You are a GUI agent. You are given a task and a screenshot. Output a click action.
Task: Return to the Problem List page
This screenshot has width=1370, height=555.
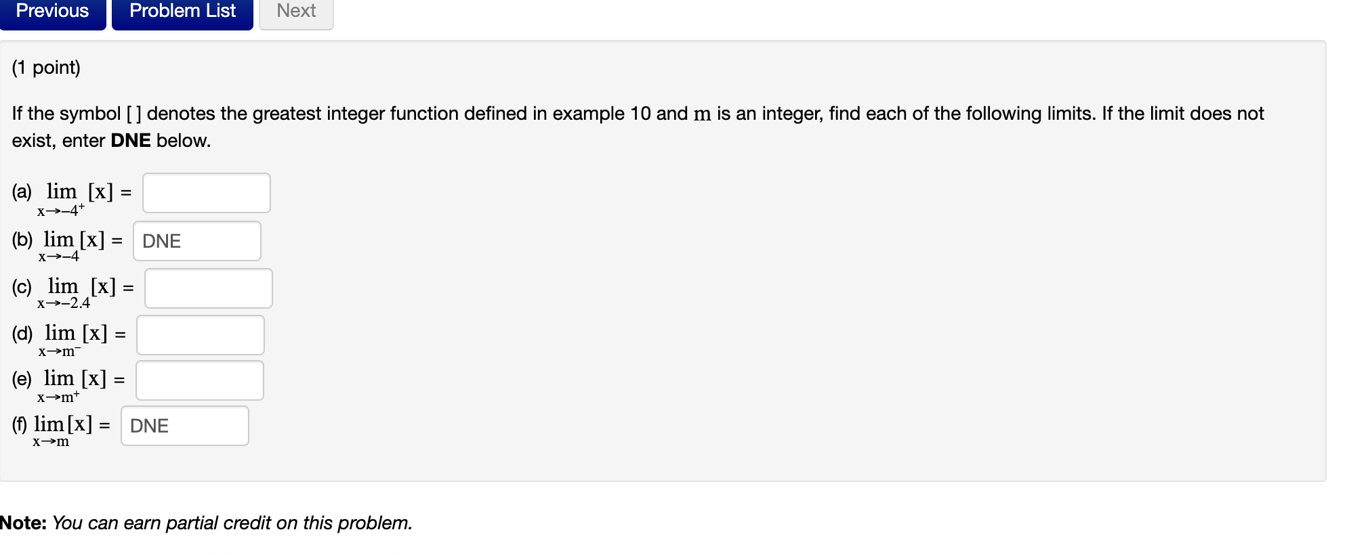click(182, 11)
